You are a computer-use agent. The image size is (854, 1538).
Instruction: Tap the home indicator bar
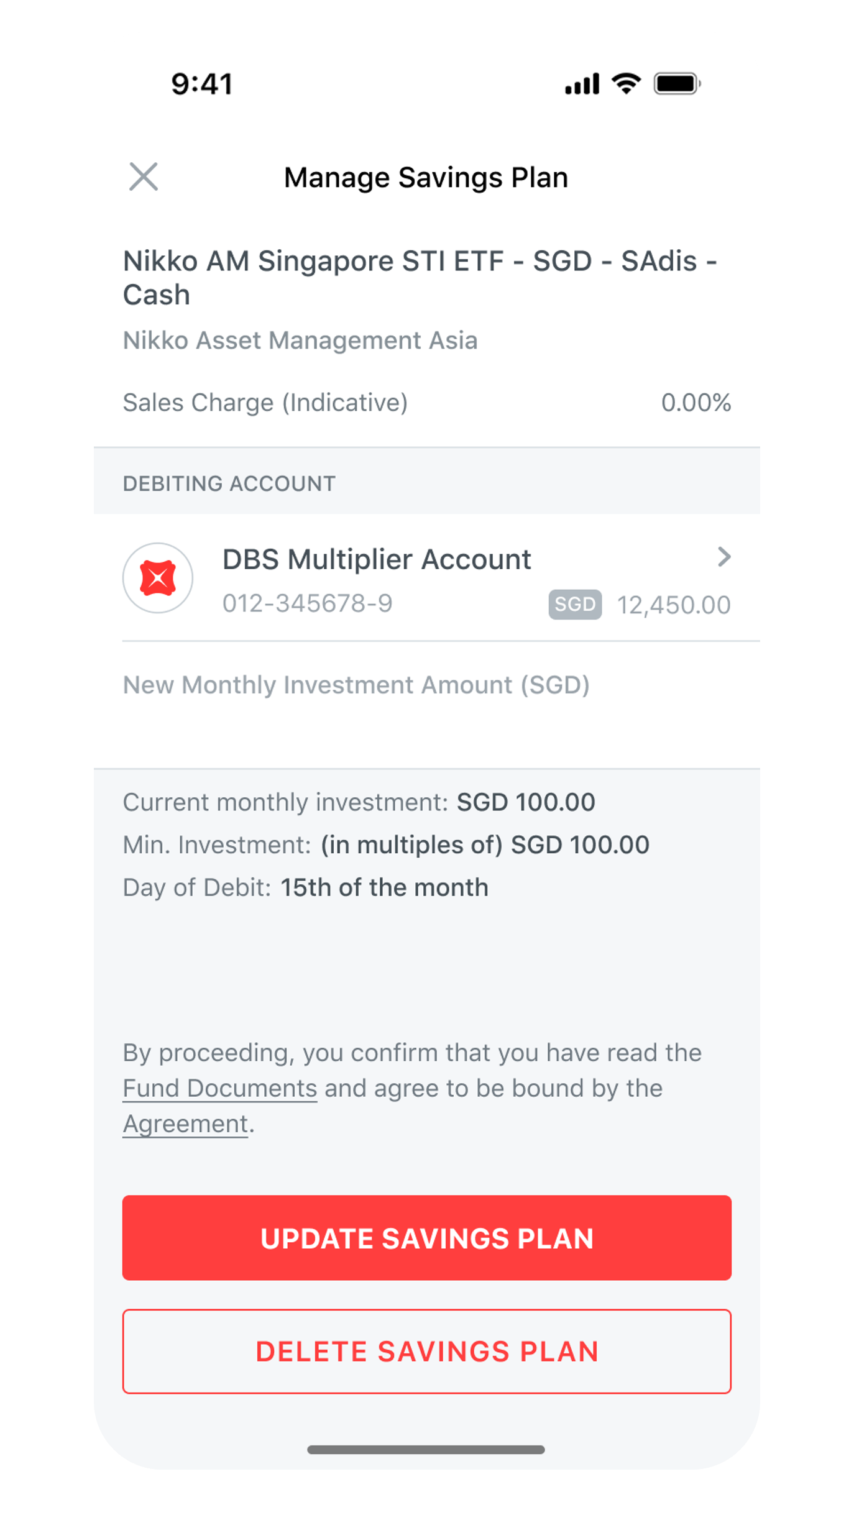(426, 1450)
